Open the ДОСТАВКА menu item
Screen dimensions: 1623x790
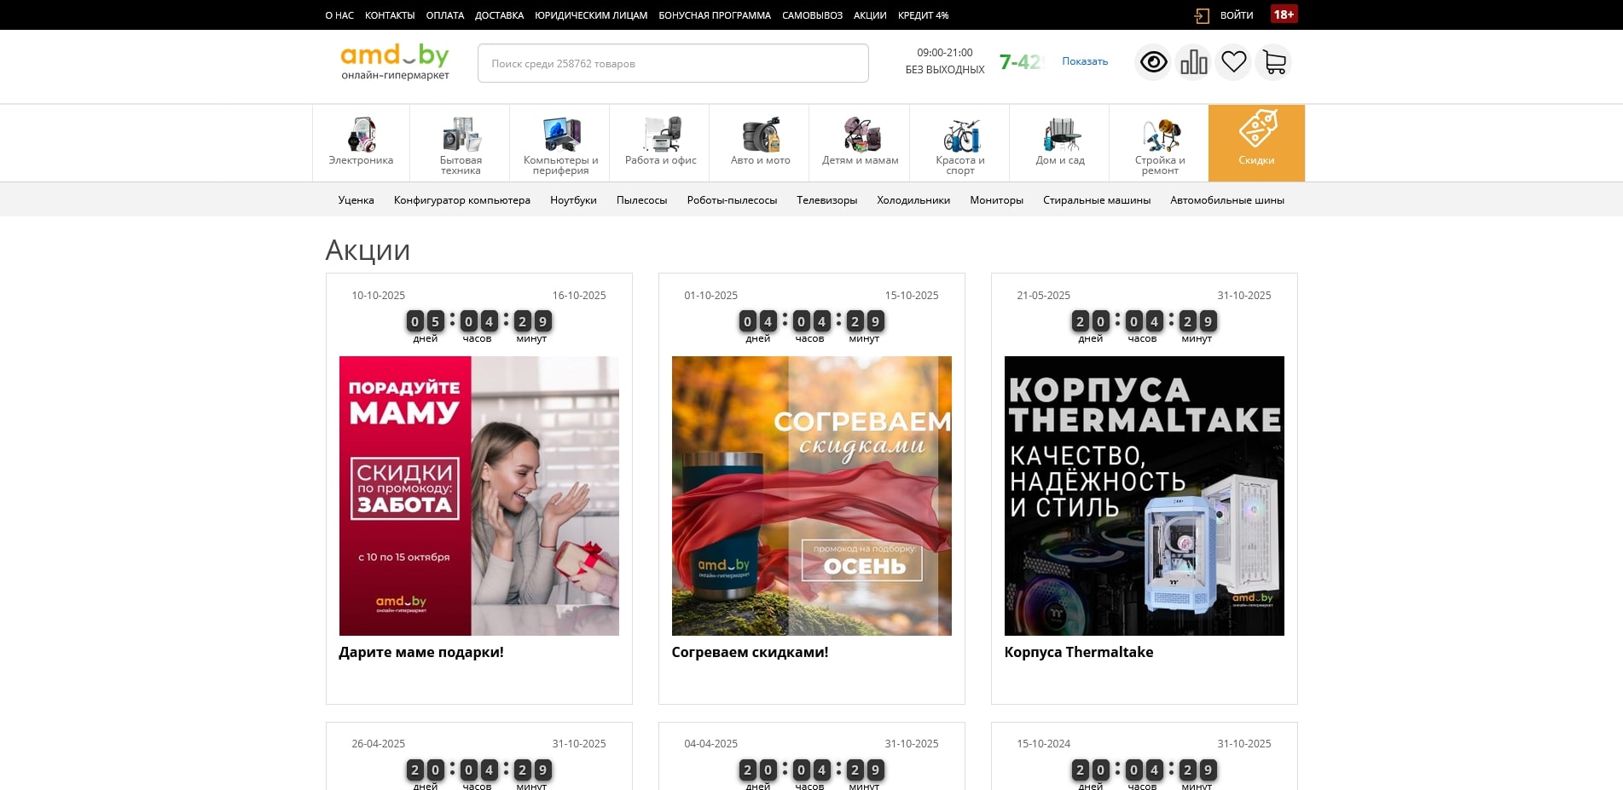click(499, 14)
